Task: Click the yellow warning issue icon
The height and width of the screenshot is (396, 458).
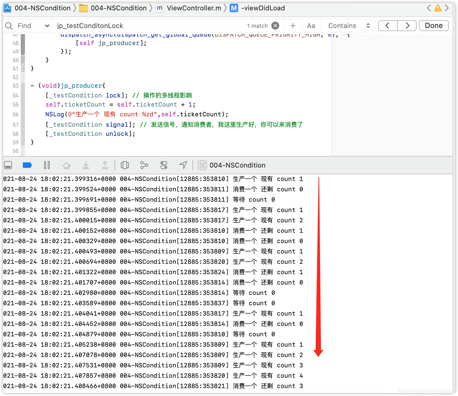Action: pos(438,8)
